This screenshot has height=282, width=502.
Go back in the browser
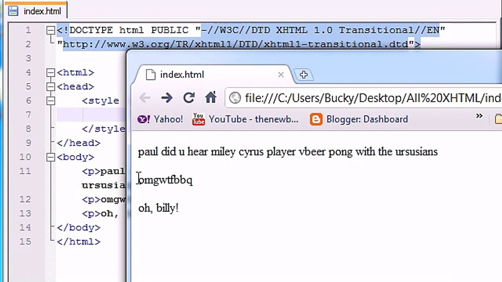tap(145, 98)
